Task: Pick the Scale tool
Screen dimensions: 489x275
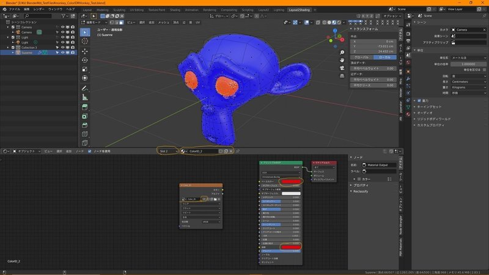Action: pos(85,69)
